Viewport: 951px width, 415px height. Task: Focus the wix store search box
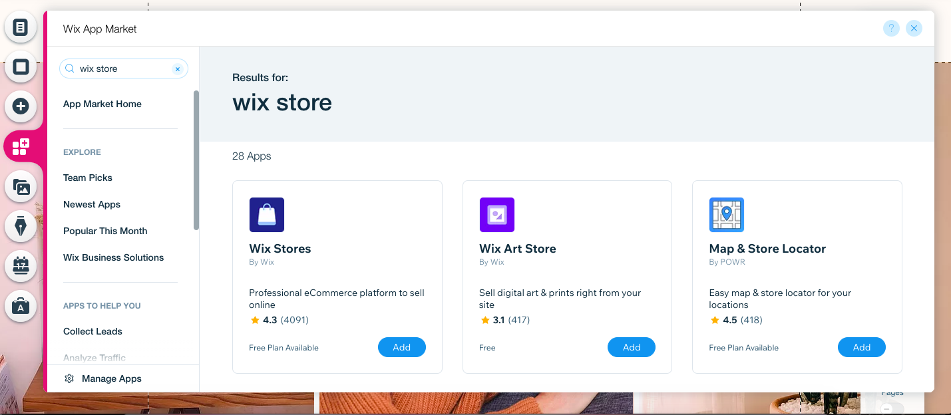(x=124, y=69)
